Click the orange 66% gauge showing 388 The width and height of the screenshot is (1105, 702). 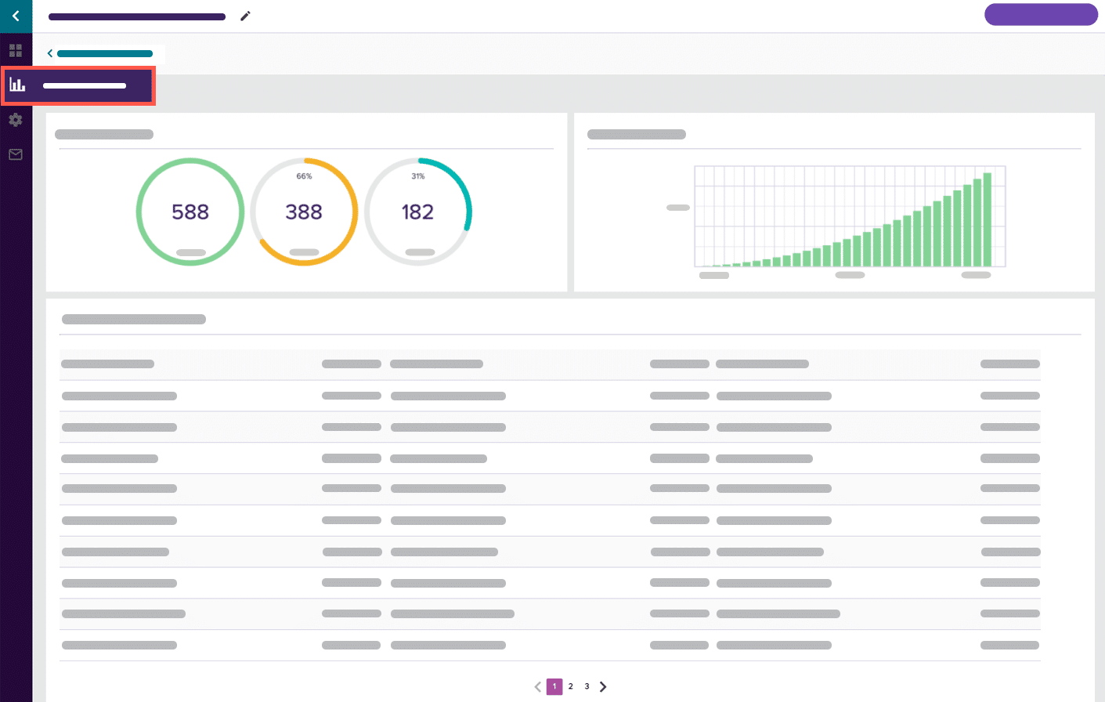pyautogui.click(x=304, y=212)
